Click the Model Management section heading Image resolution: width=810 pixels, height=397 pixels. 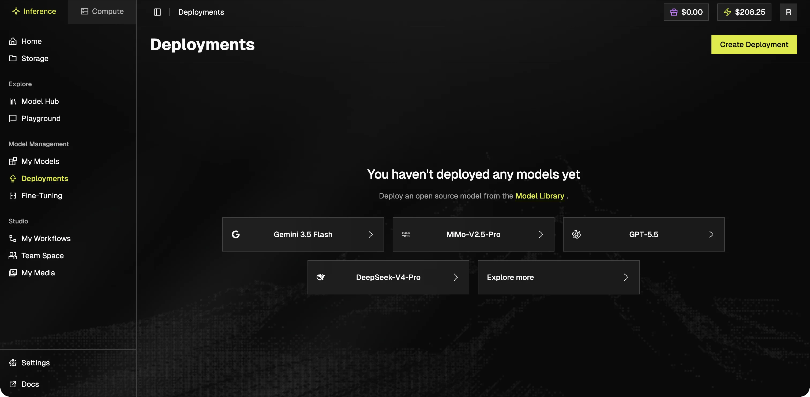click(x=39, y=144)
